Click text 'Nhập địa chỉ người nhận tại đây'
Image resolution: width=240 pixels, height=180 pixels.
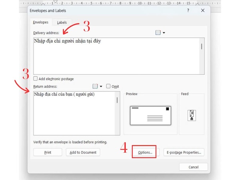click(x=67, y=41)
